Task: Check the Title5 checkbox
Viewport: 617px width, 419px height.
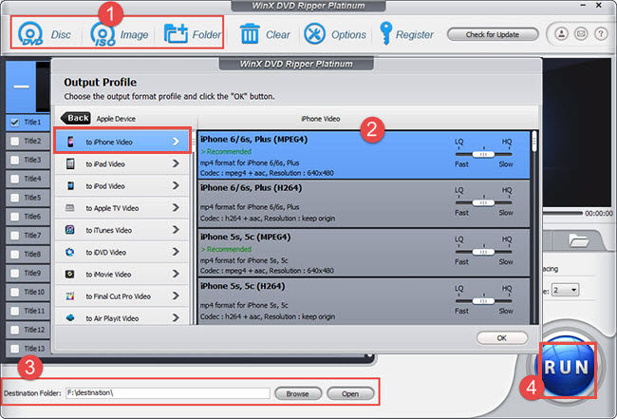Action: click(x=15, y=198)
